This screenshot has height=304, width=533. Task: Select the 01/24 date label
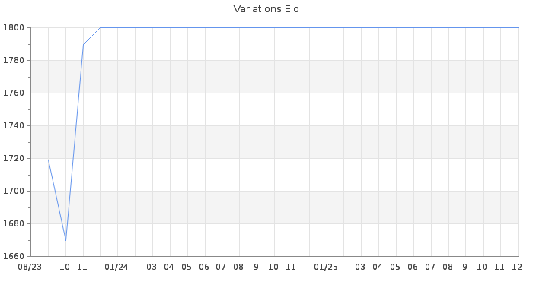click(x=116, y=267)
